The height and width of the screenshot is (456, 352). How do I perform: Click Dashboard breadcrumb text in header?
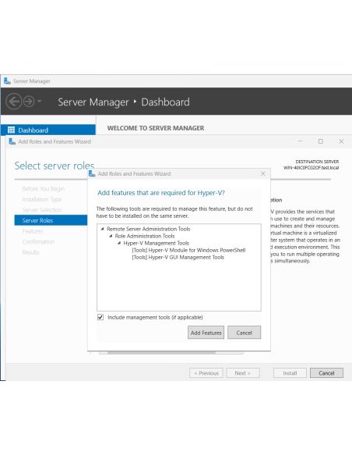coord(165,102)
